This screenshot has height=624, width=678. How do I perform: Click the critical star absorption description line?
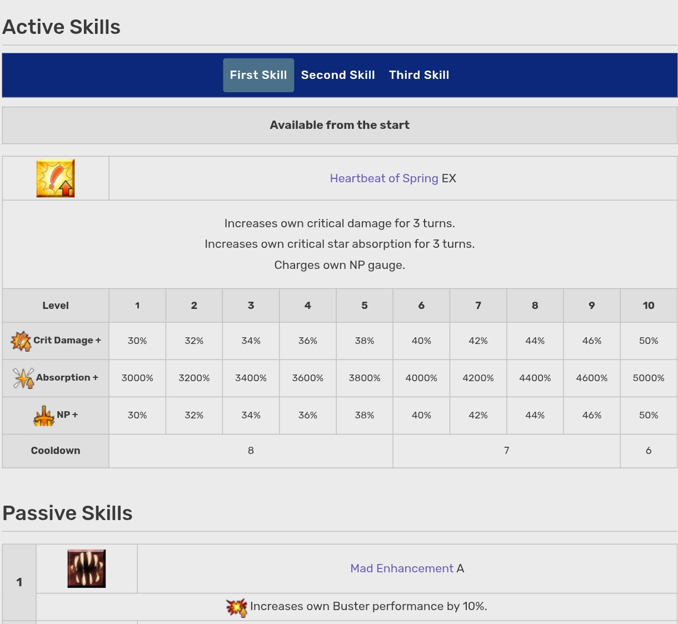point(340,244)
